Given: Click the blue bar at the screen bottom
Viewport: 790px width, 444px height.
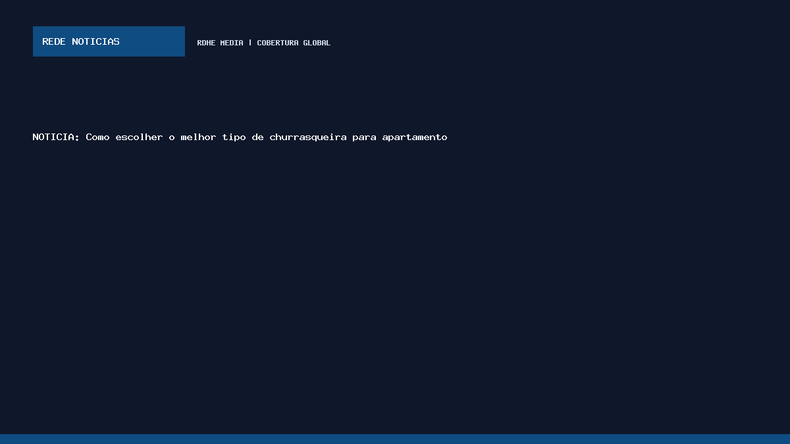Looking at the screenshot, I should (x=395, y=439).
